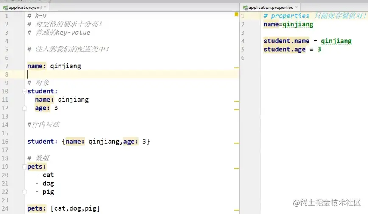Screen dimensions: 368x214
Task: Click the inline 'student:' key on line 16
Action: (x=42, y=142)
